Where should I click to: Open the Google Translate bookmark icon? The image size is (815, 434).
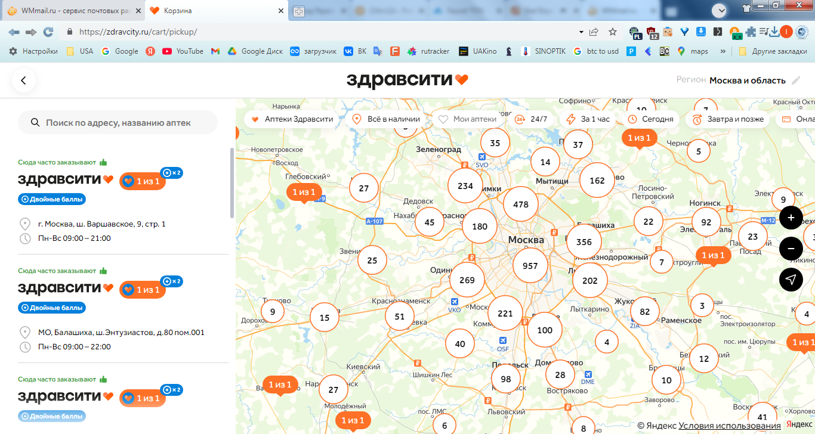[377, 51]
